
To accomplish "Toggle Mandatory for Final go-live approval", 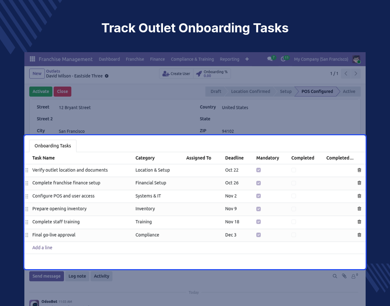I will 258,235.
